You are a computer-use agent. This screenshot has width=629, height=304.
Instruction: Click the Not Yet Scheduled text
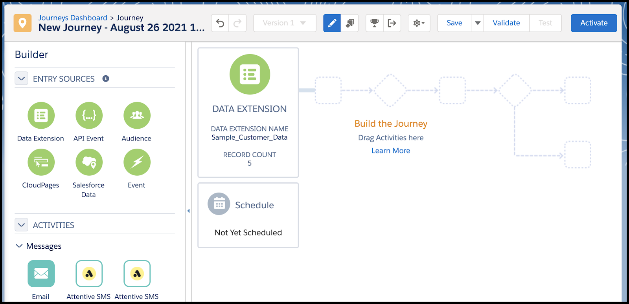point(248,233)
